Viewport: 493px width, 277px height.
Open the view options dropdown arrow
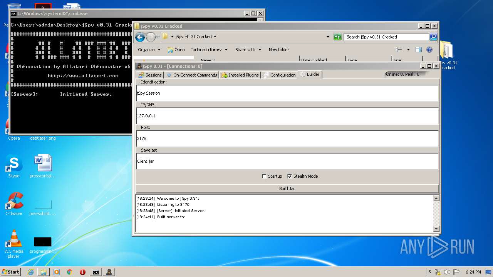[x=408, y=50]
